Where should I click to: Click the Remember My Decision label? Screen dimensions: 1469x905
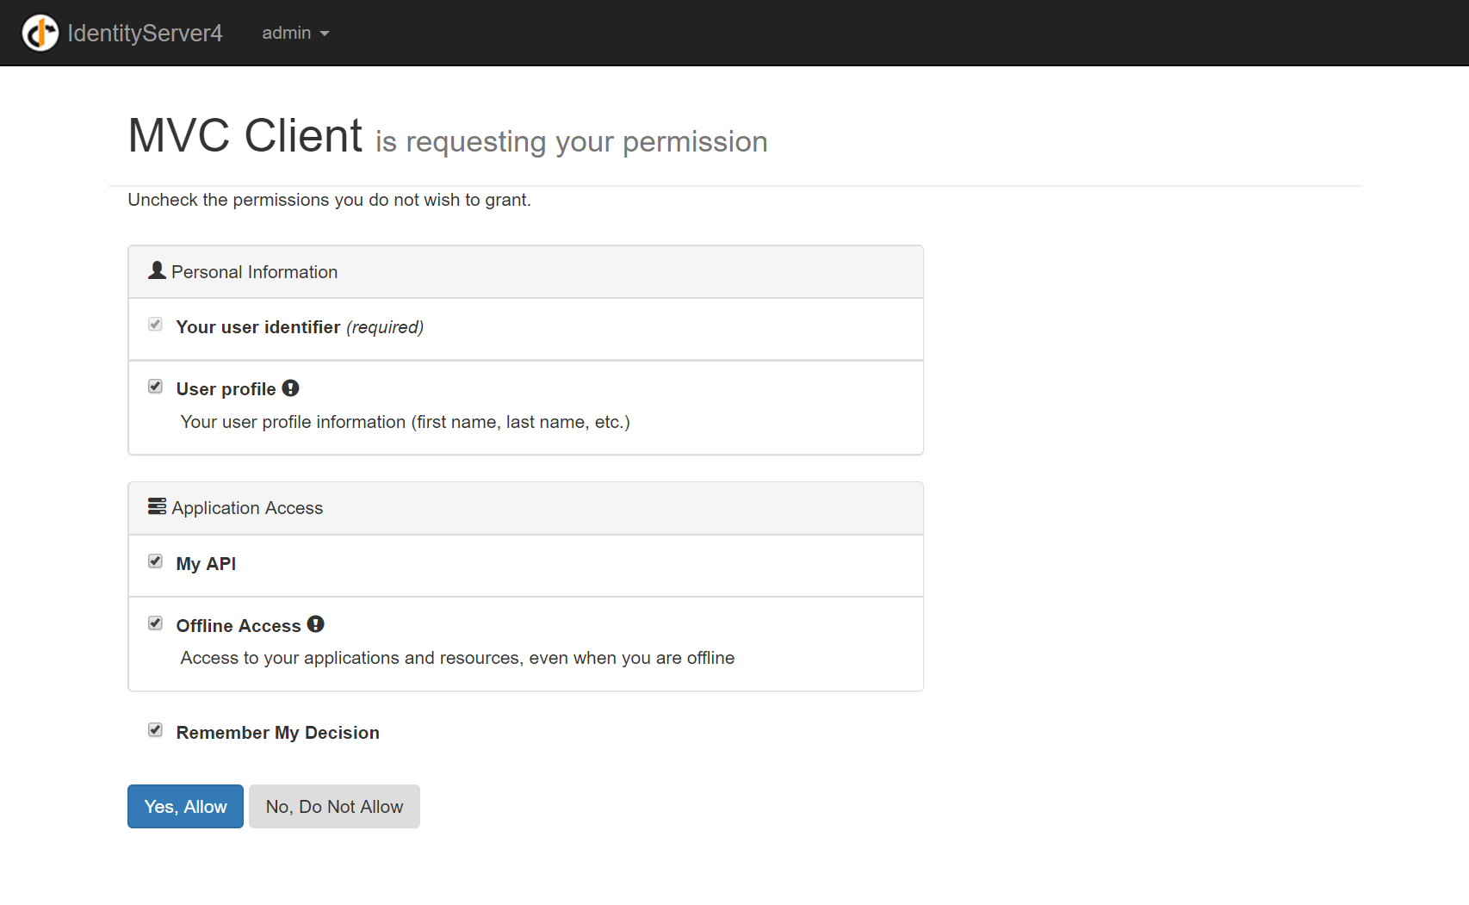(x=277, y=733)
